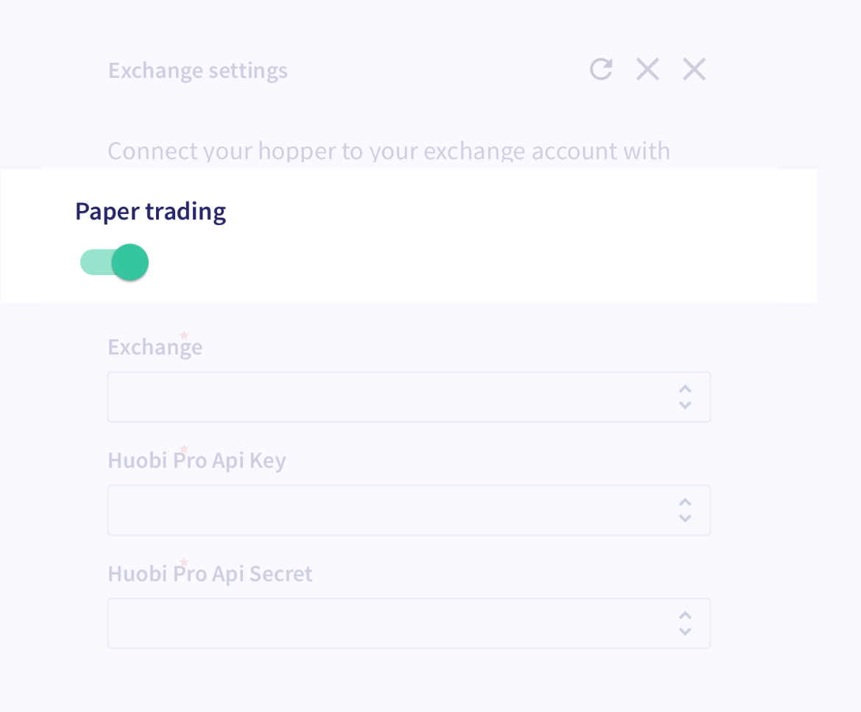Viewport: 861px width, 712px height.
Task: Click the Exchange field label
Action: click(155, 347)
